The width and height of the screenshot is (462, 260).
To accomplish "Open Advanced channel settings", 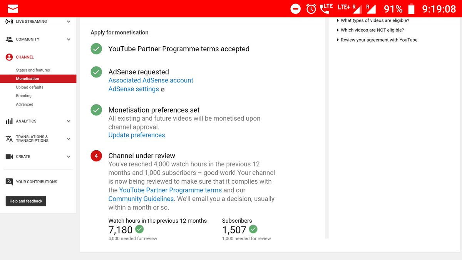I will pos(25,104).
